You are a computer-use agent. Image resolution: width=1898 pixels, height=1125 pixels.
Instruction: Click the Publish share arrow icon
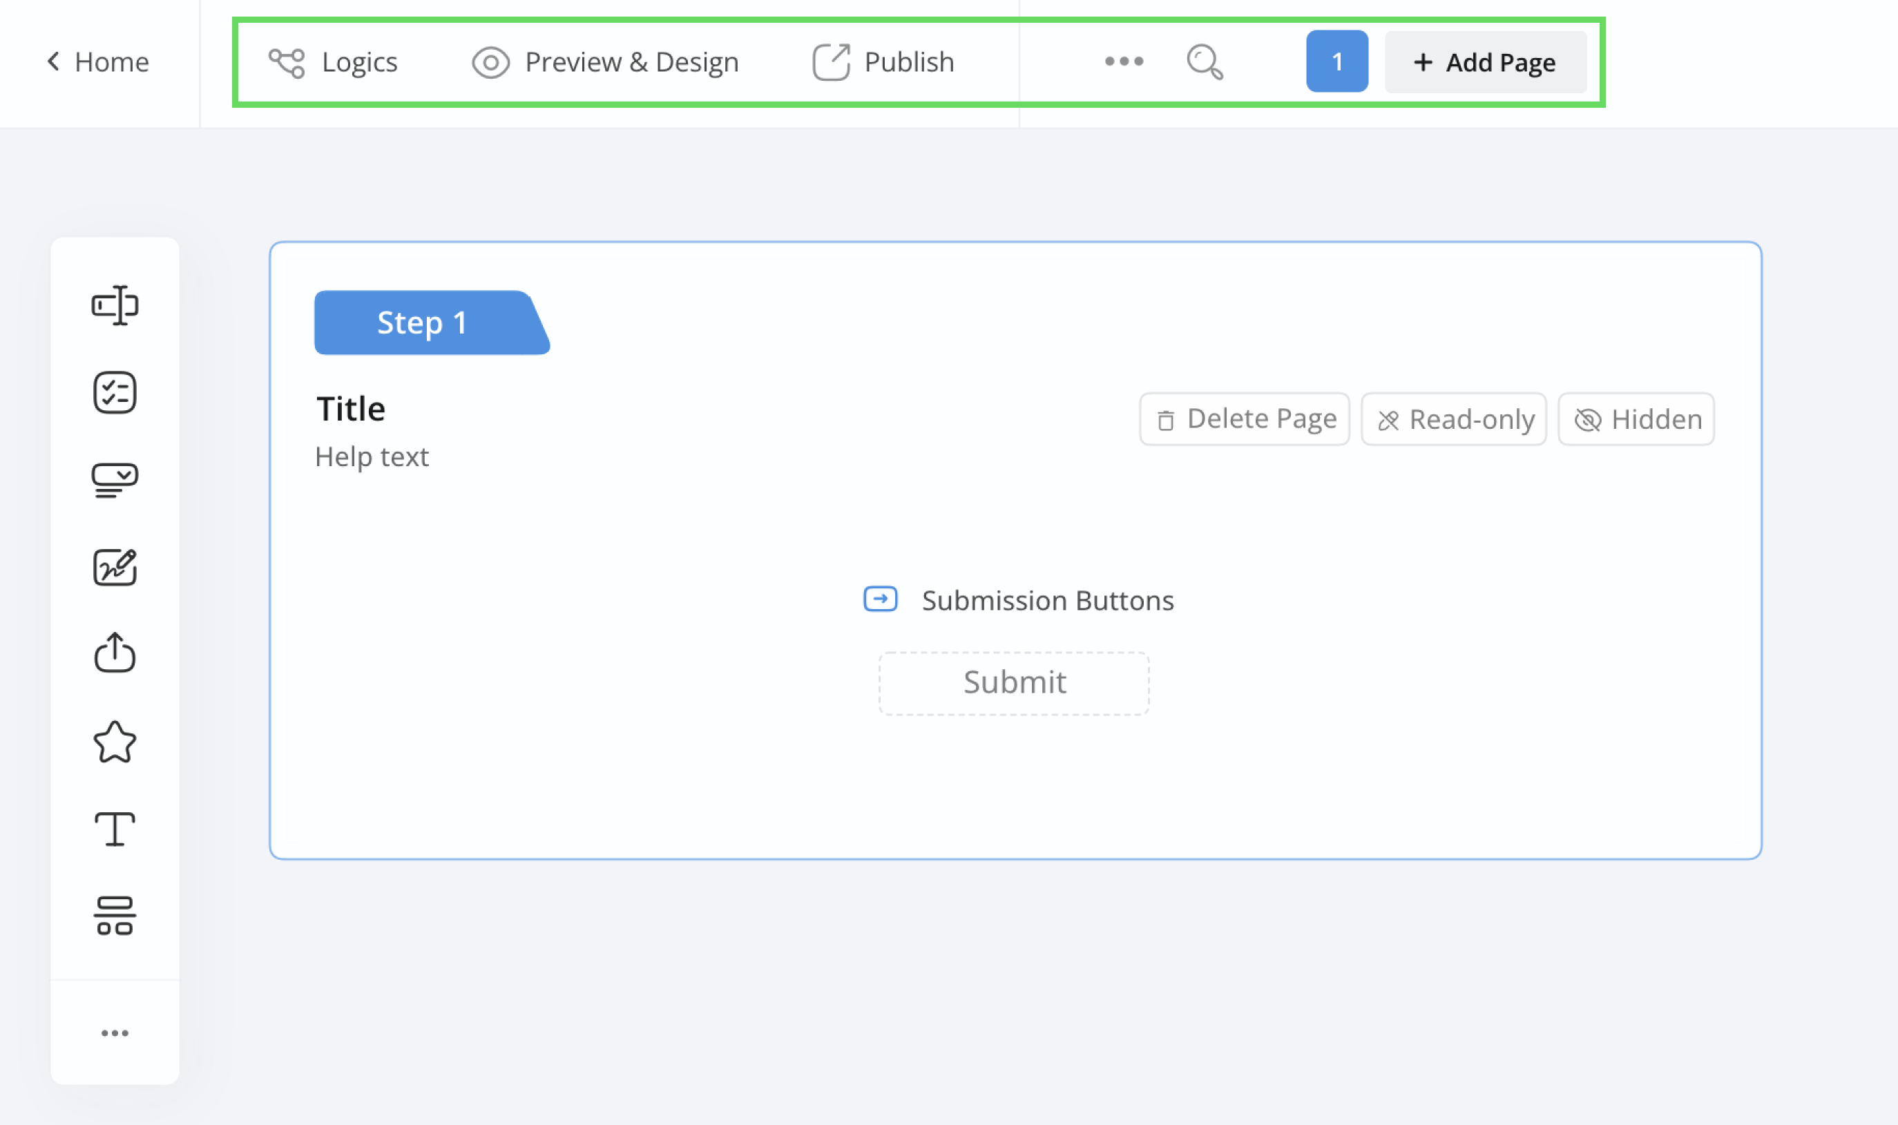[832, 62]
